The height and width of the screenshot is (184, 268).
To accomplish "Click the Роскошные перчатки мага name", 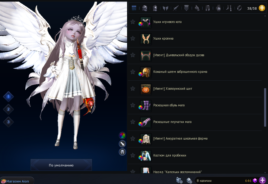I will [172, 122].
